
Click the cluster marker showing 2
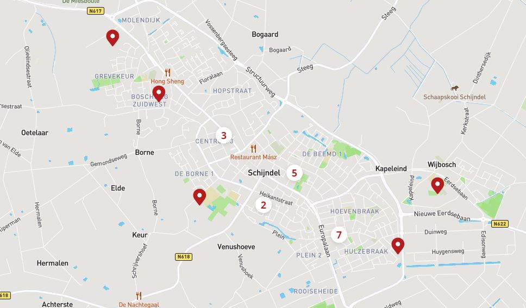coord(264,205)
